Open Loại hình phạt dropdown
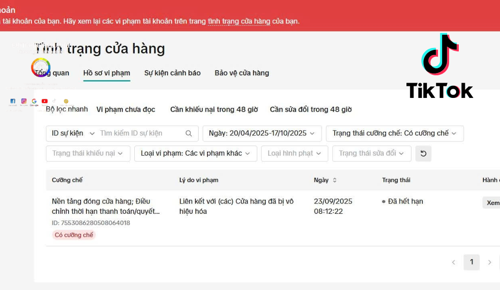 pyautogui.click(x=294, y=154)
